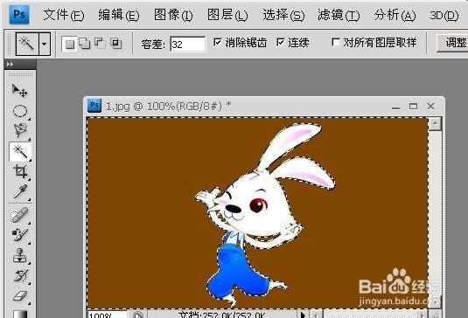Click the zoom percentage field in status bar
This screenshot has width=468, height=318.
coord(108,315)
